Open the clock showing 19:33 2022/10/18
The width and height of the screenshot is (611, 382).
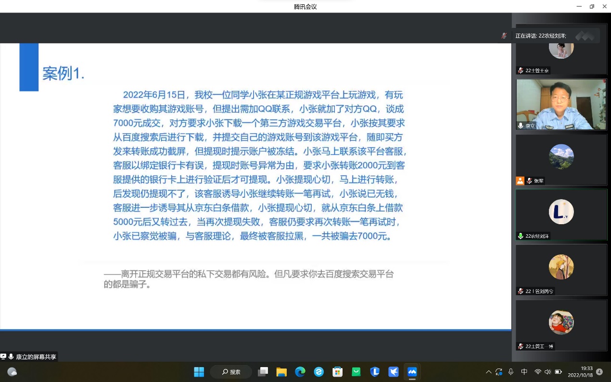click(x=580, y=372)
